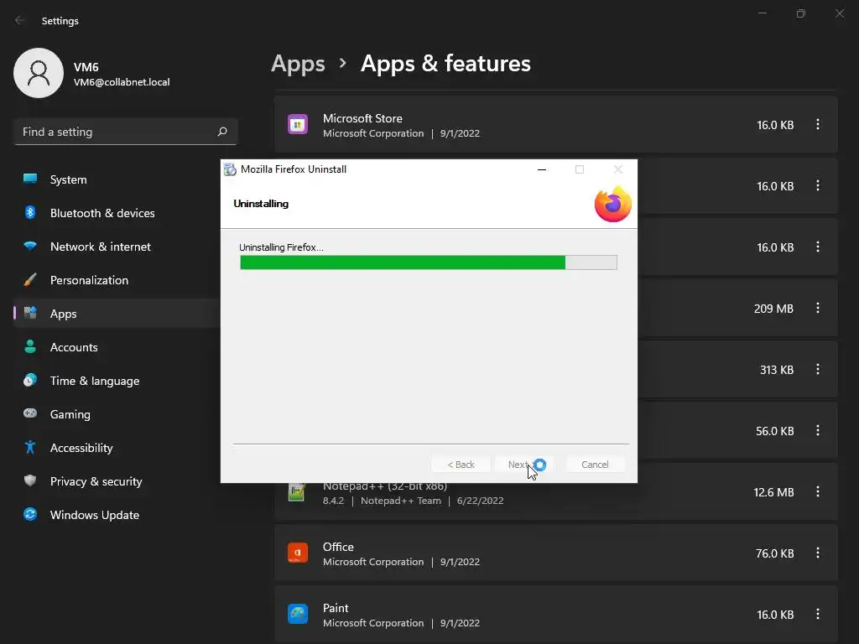Open the System settings section

coord(68,179)
